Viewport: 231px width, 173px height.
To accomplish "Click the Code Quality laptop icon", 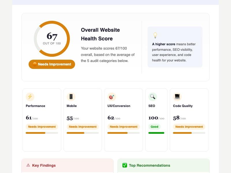I will pyautogui.click(x=177, y=97).
